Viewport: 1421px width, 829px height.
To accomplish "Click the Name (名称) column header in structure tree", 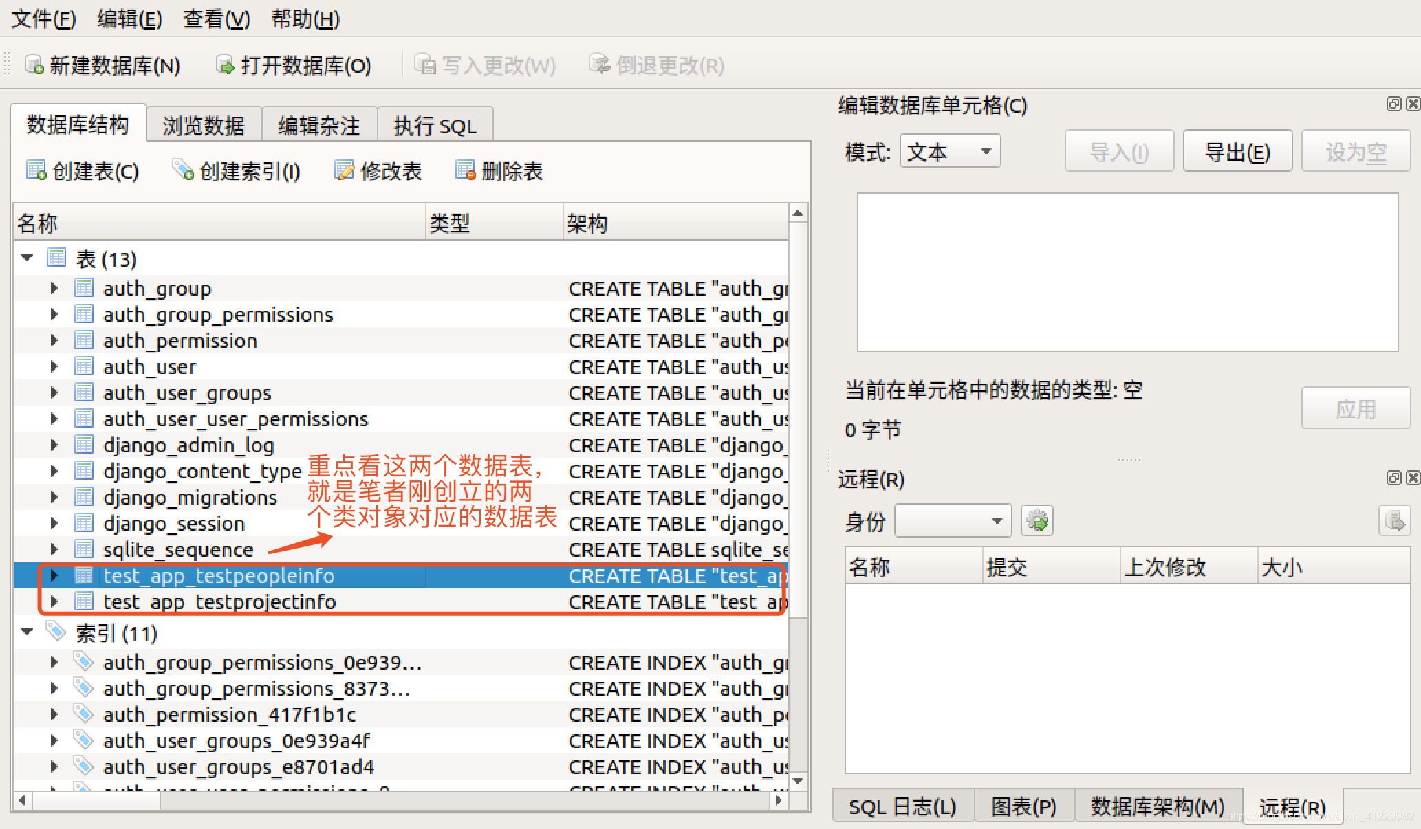I will (219, 223).
